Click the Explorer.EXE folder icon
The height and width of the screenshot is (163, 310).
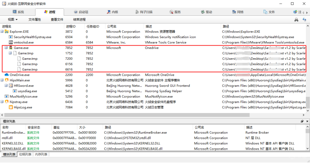7,32
